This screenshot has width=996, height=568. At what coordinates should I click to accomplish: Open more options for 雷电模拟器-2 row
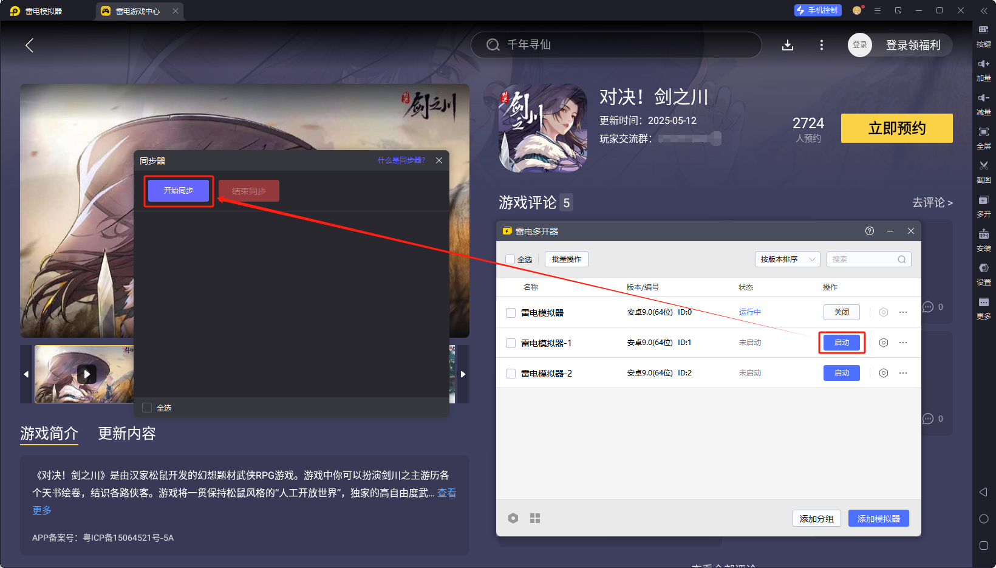pyautogui.click(x=903, y=373)
